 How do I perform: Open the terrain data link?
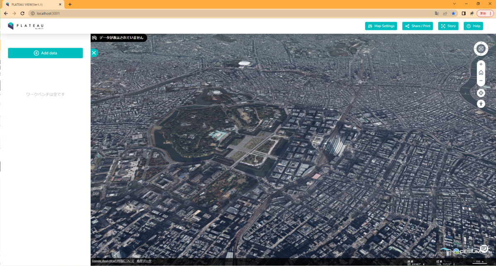coord(144,261)
